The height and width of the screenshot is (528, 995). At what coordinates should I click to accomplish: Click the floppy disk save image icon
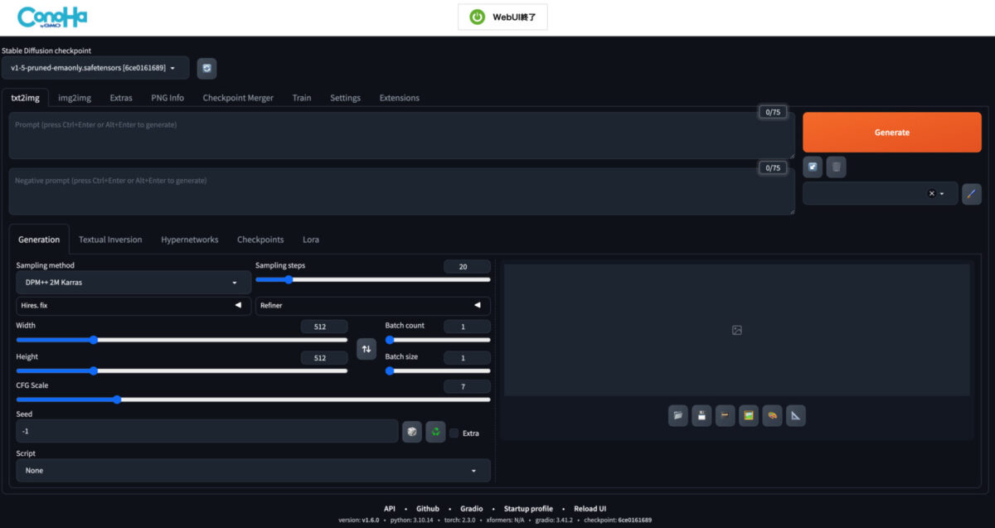click(701, 415)
